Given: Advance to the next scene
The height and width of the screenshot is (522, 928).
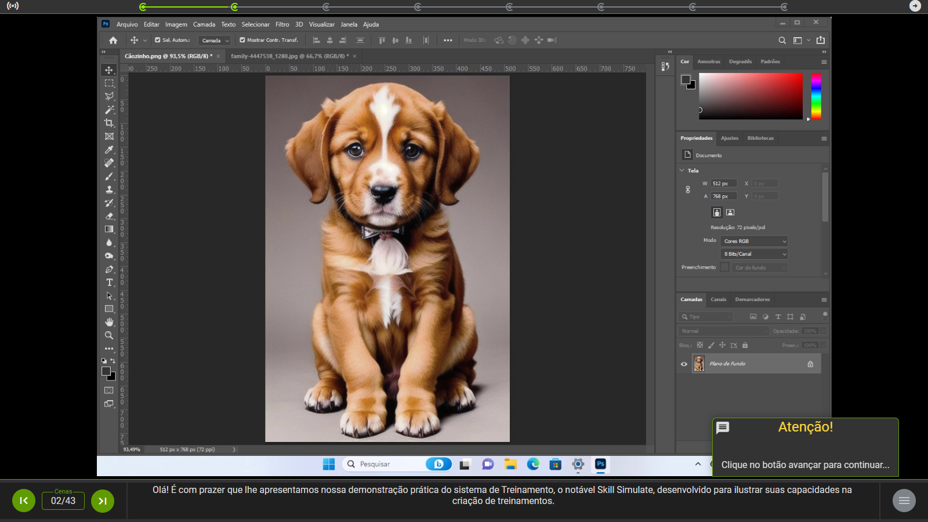Looking at the screenshot, I should click(102, 501).
